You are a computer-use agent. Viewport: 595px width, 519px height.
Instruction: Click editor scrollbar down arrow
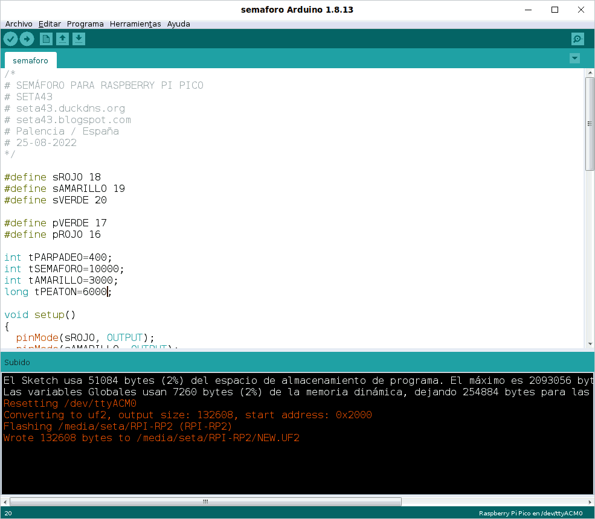[590, 344]
